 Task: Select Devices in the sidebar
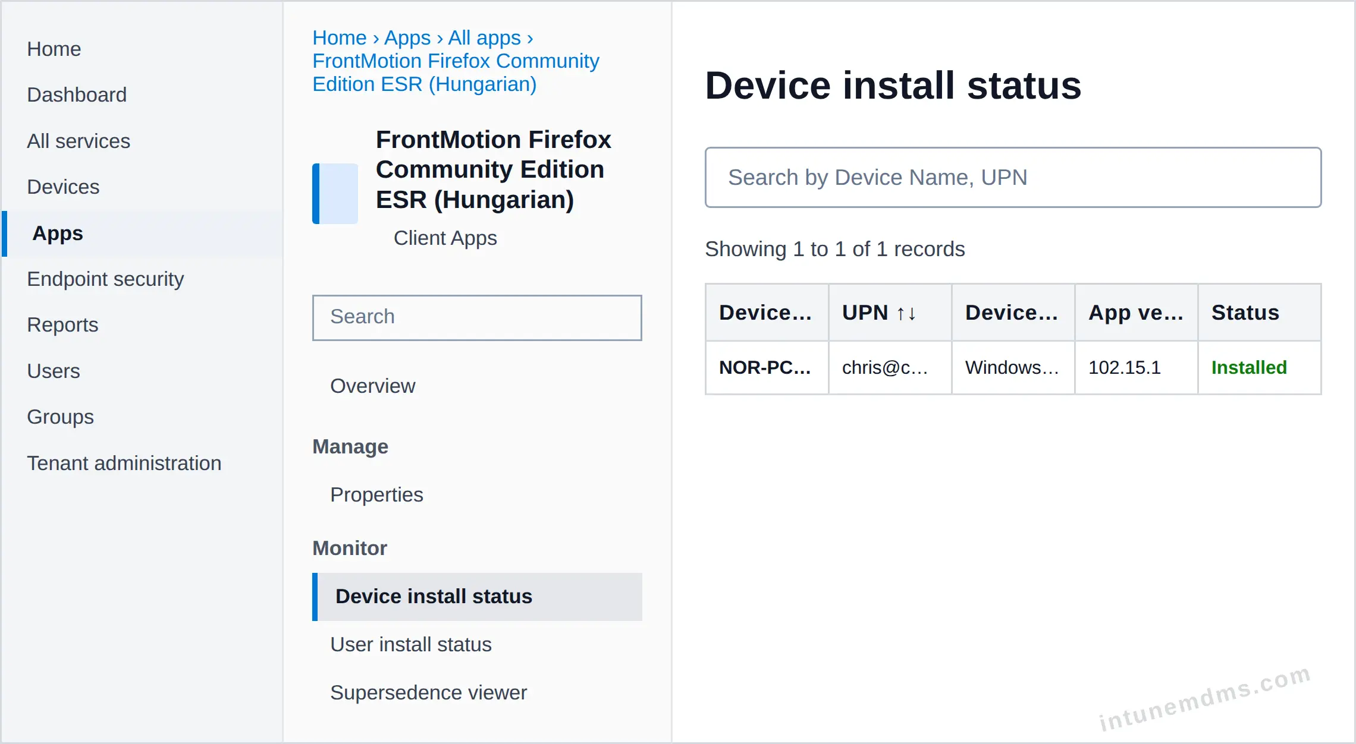tap(63, 187)
